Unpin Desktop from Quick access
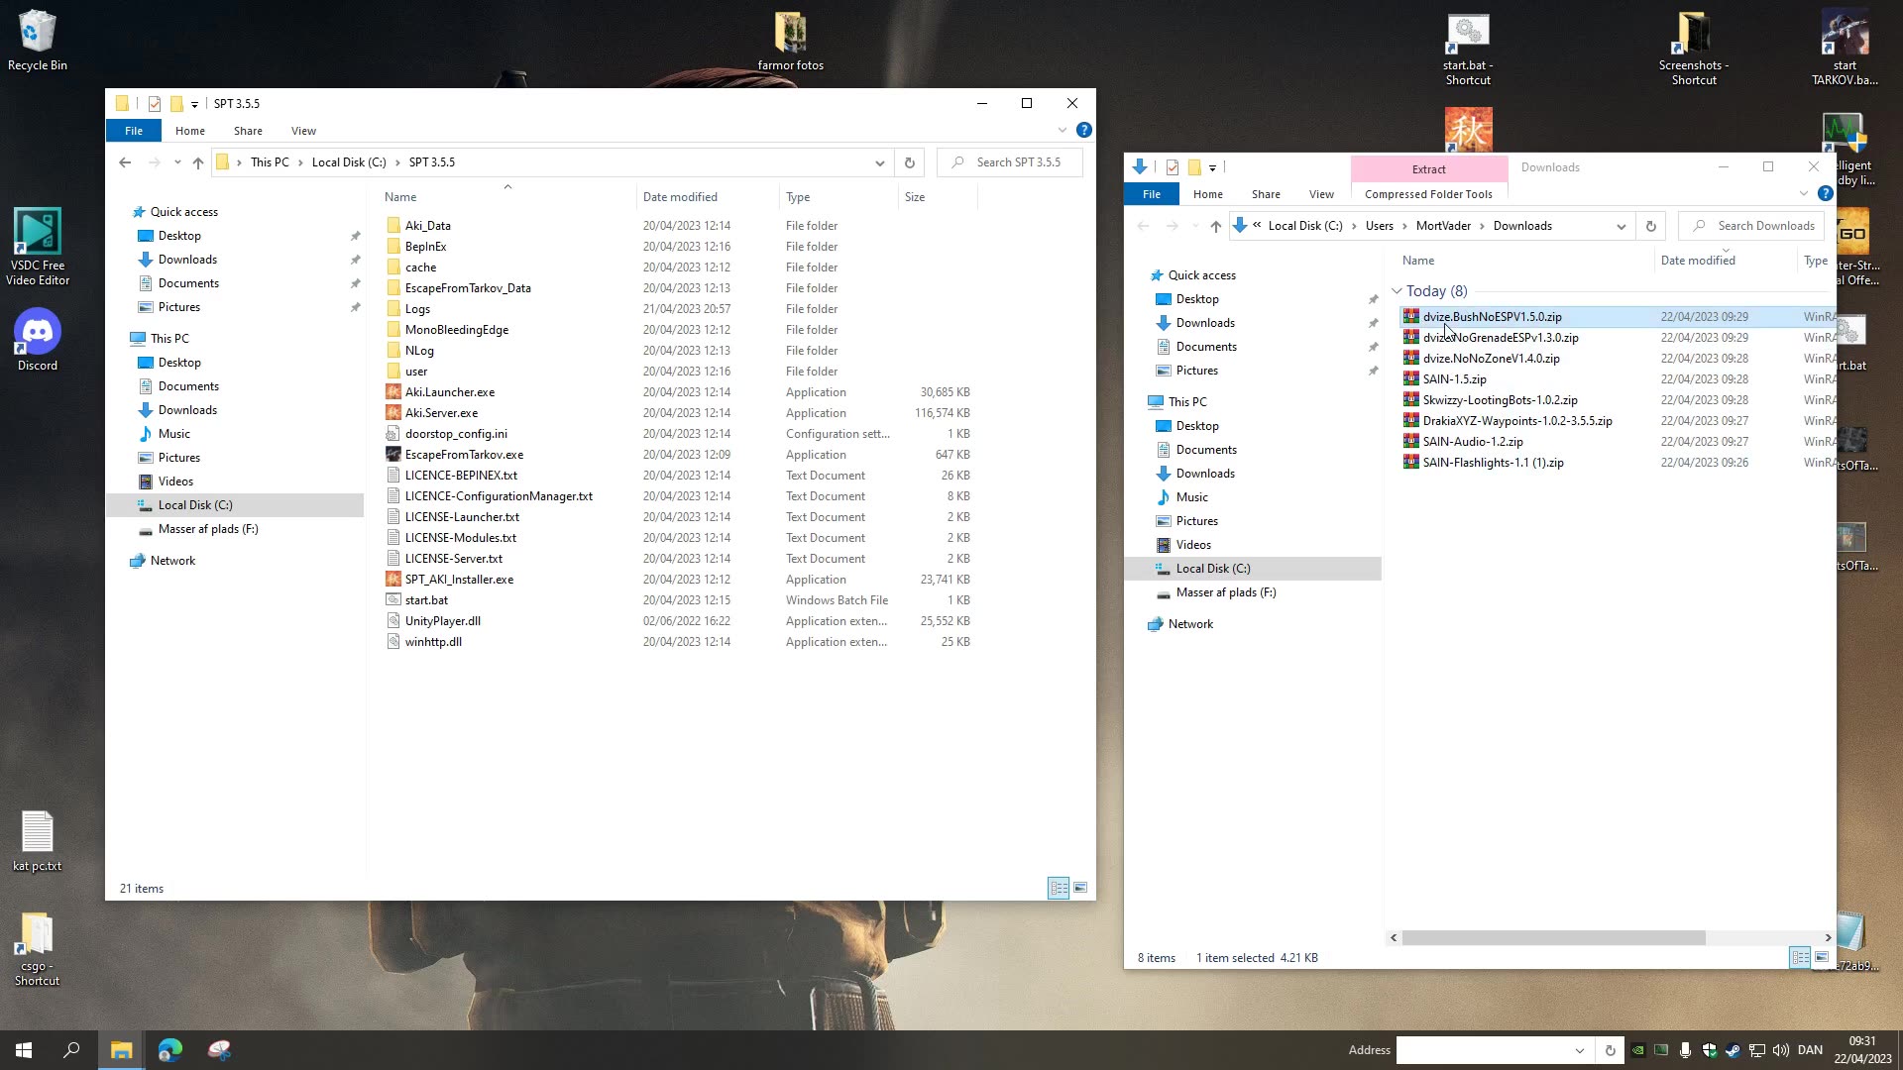The image size is (1903, 1070). point(355,236)
